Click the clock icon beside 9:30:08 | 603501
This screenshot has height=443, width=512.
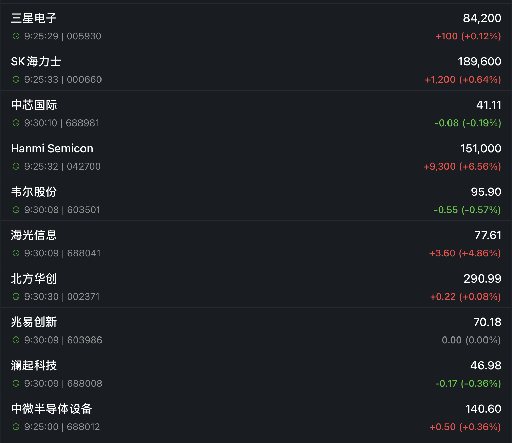pos(16,210)
